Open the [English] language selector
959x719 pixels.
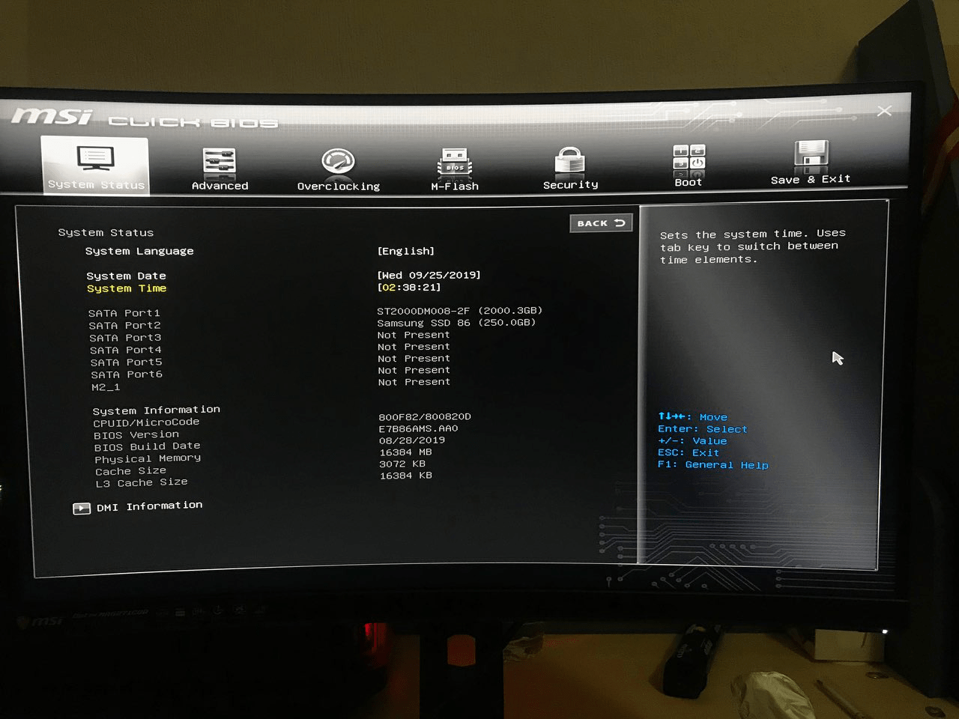[405, 251]
